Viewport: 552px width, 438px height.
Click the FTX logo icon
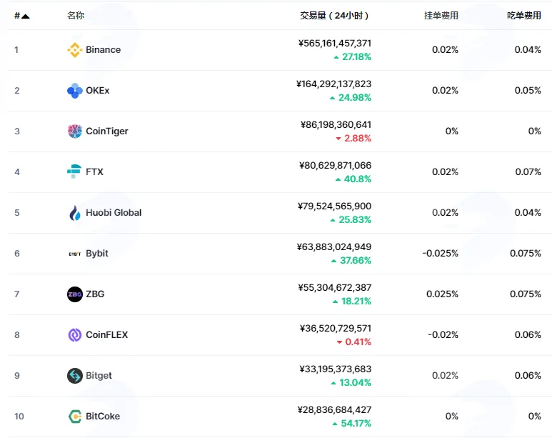pyautogui.click(x=74, y=171)
